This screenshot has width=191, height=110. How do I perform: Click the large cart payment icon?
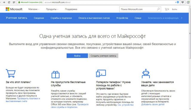[11, 73]
